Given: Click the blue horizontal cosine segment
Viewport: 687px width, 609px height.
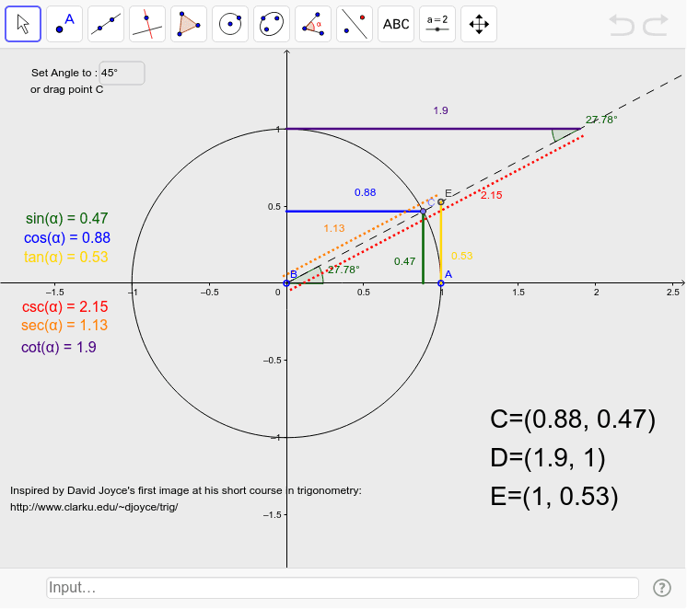Looking at the screenshot, I should pos(353,212).
